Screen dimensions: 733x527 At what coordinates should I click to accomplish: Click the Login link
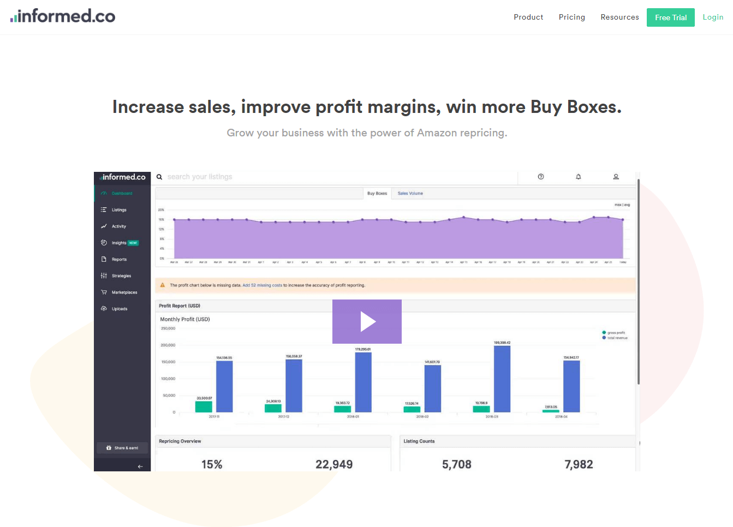click(713, 17)
